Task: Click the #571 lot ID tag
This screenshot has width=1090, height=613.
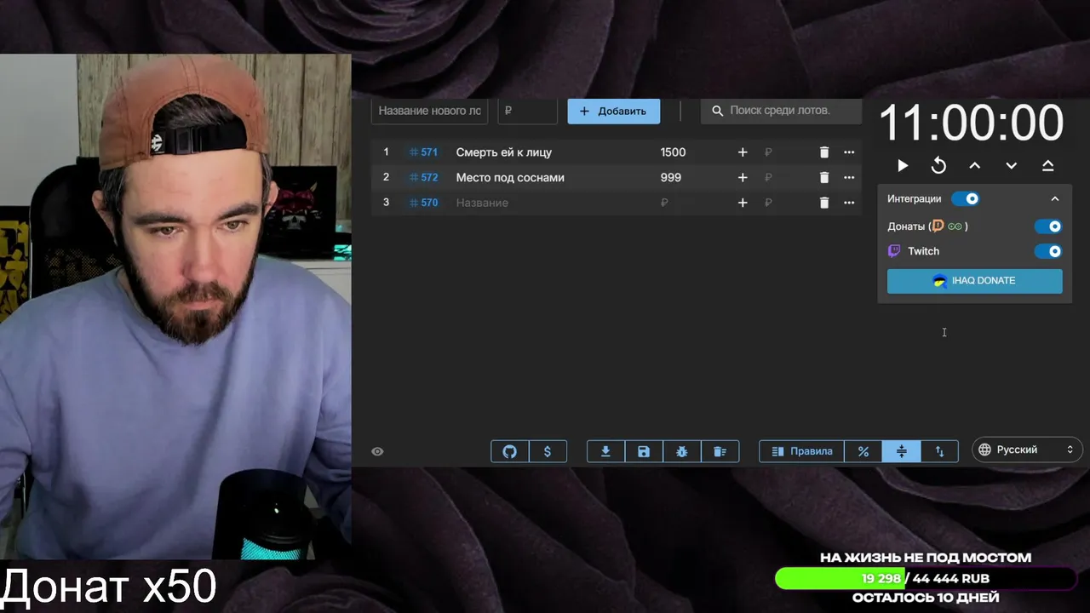Action: tap(423, 152)
